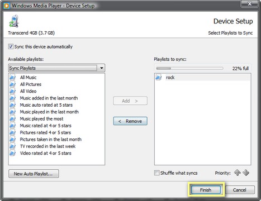Screen dimensions: 261x201
Task: Select Pictures taken in the last month
Action: pyautogui.click(x=51, y=140)
